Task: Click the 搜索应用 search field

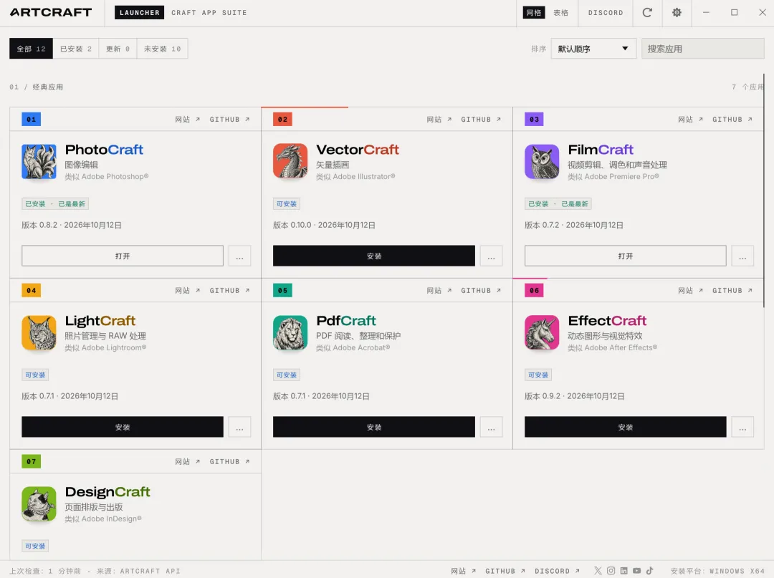Action: [703, 49]
